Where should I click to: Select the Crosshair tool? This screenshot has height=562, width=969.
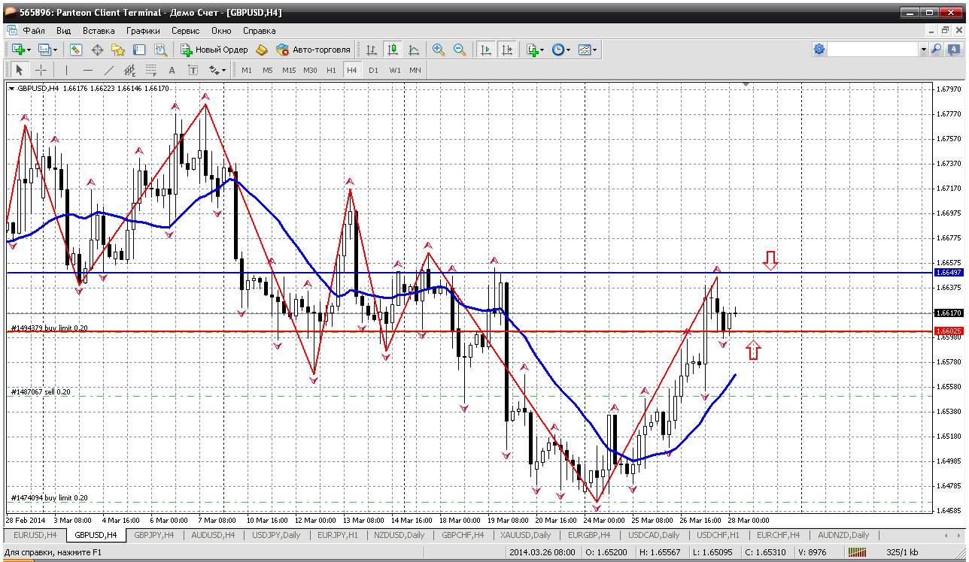(41, 70)
